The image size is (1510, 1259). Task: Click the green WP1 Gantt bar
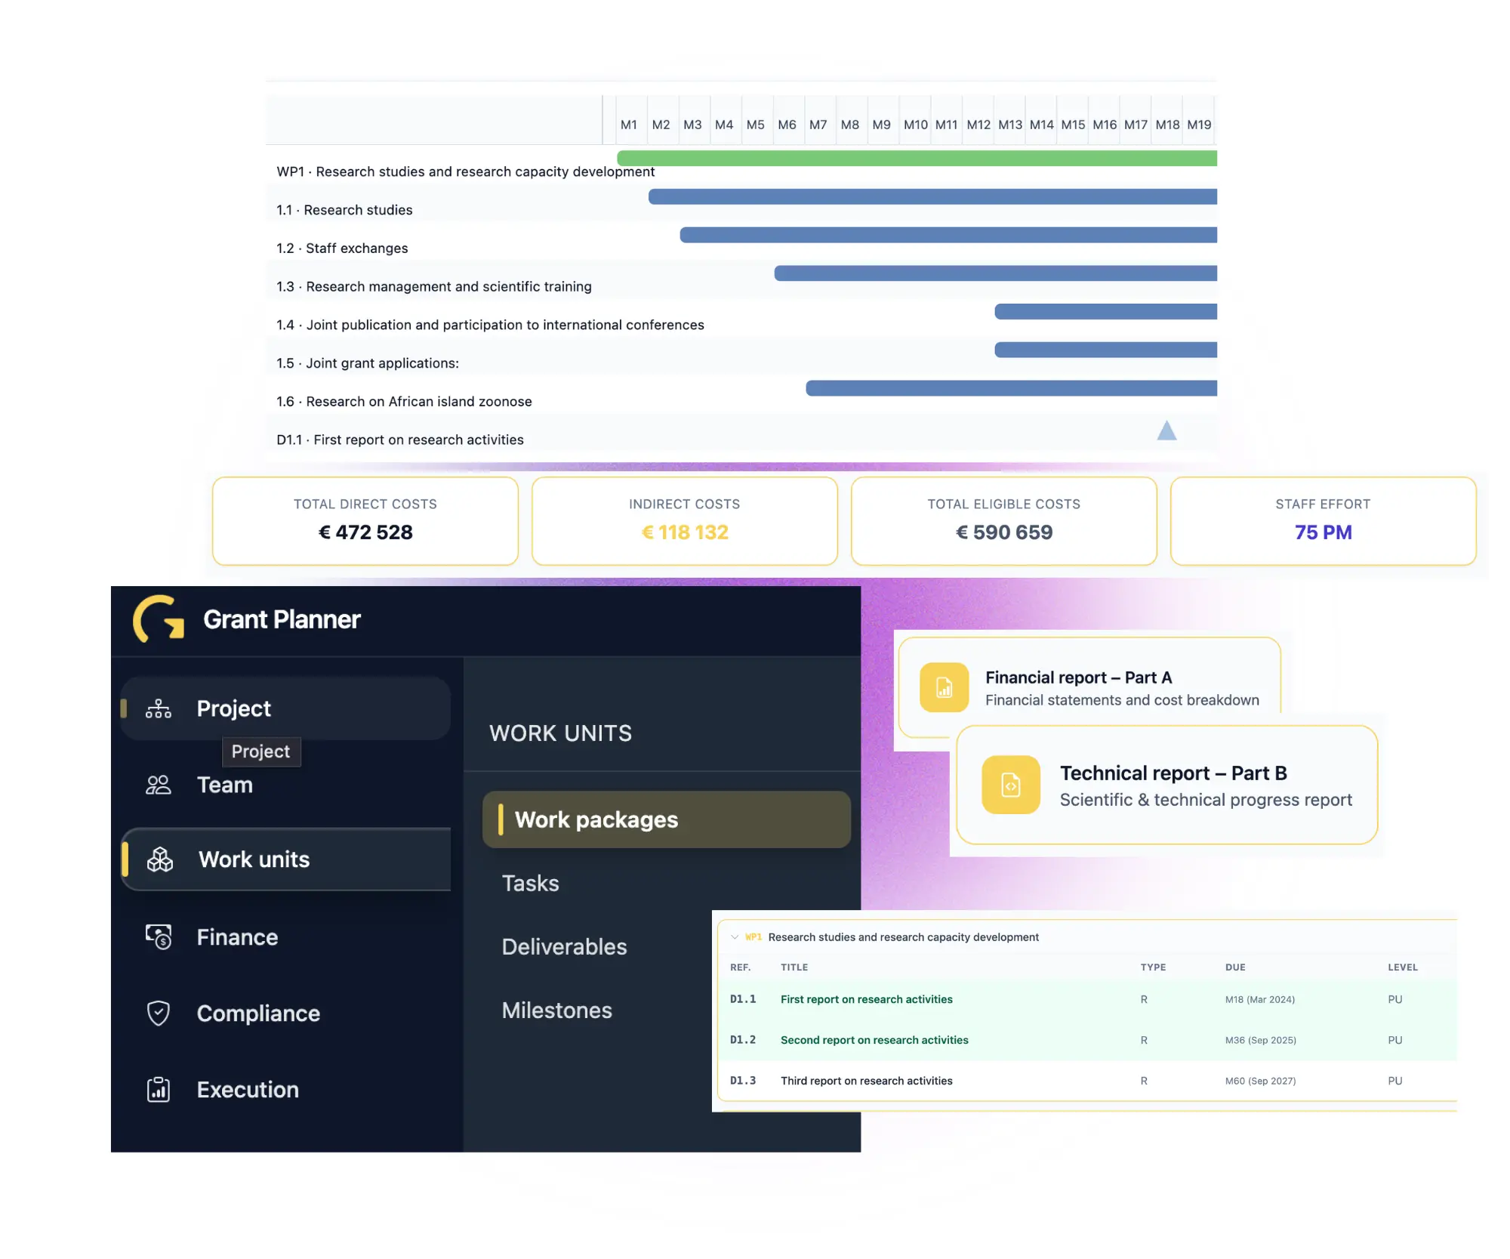(x=917, y=158)
